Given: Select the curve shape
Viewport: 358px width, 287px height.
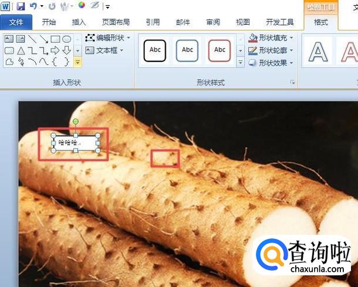Looking at the screenshot, I should 43,61.
